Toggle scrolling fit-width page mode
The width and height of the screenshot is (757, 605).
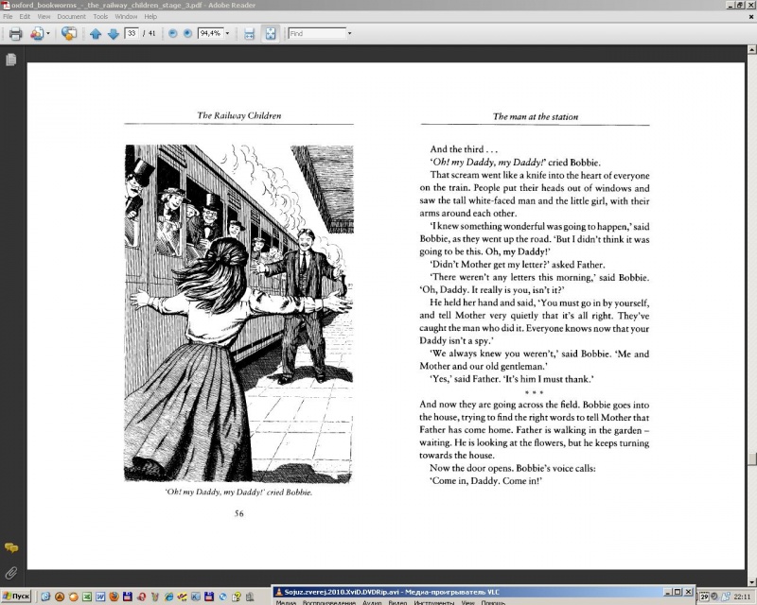coord(250,34)
